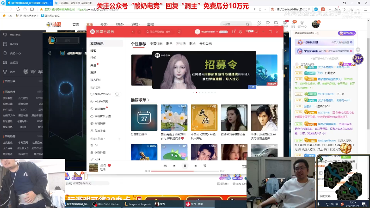The height and width of the screenshot is (208, 370).
Task: Open the skin (T-shirt) icon in NetEase header
Action: [x=234, y=31]
